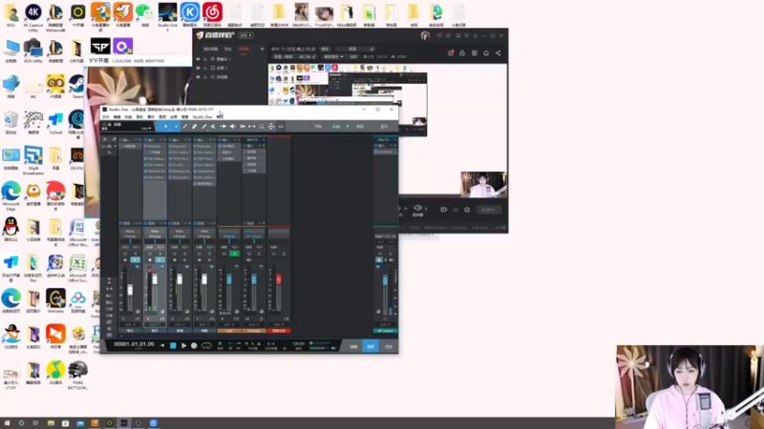Select the Paint tool in Studio One toolbar
This screenshot has width=764, height=429.
(203, 127)
